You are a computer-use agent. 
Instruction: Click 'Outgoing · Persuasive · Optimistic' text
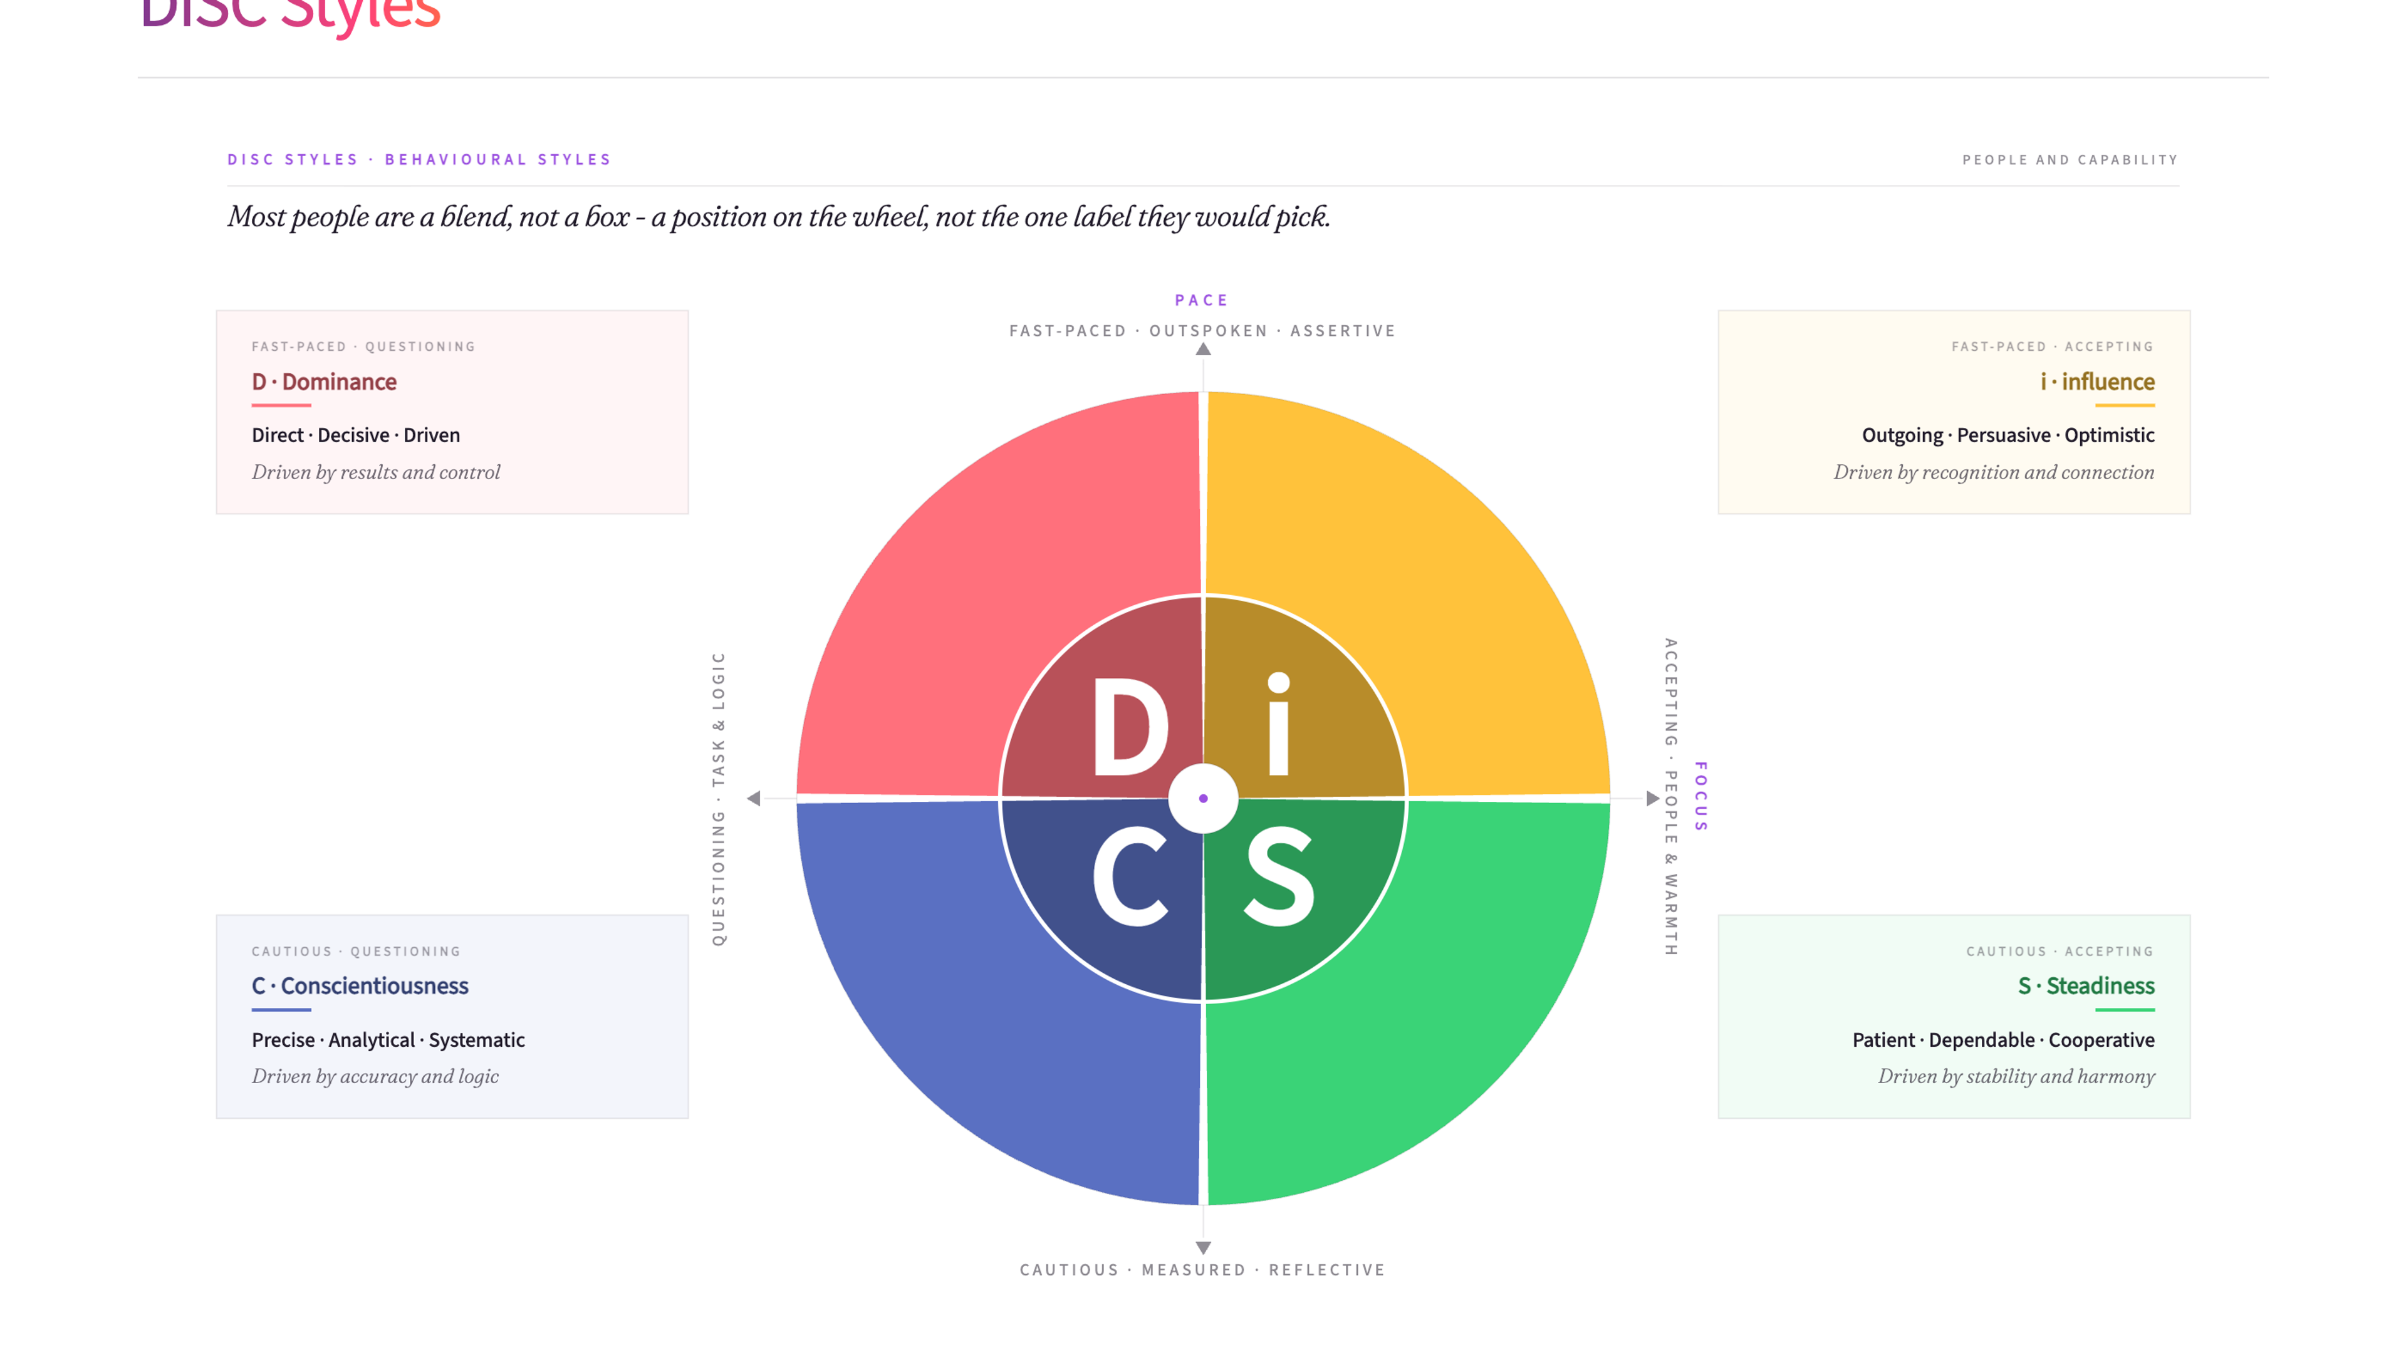(2008, 435)
